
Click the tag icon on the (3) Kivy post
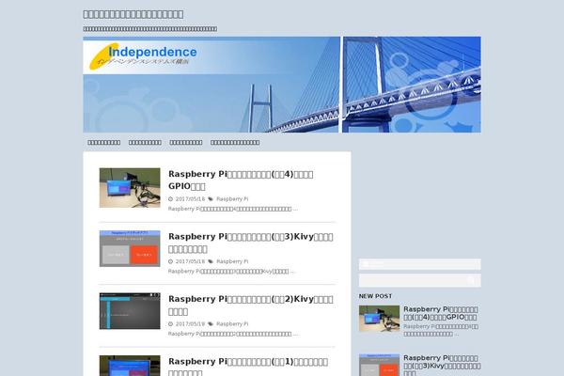[211, 261]
